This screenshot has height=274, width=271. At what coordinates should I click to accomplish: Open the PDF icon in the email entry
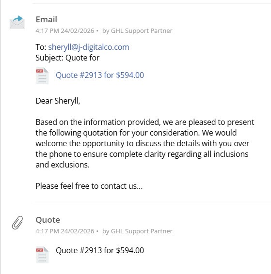(x=42, y=76)
